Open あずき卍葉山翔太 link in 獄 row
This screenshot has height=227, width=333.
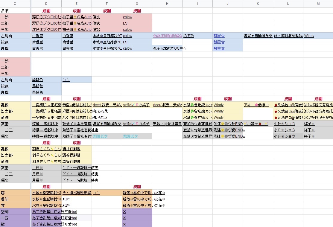[x=54, y=224]
